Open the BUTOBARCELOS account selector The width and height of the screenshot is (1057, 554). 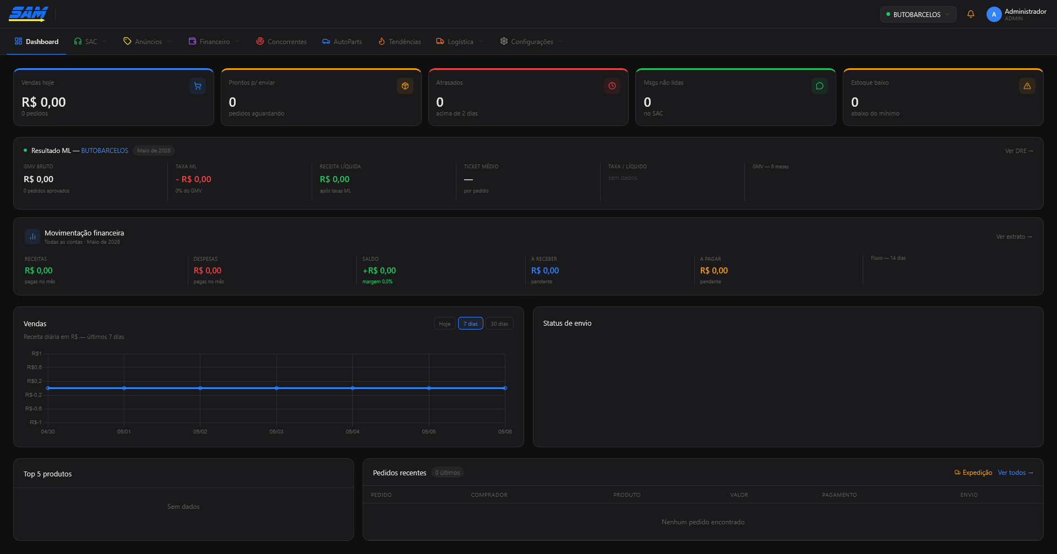(918, 14)
